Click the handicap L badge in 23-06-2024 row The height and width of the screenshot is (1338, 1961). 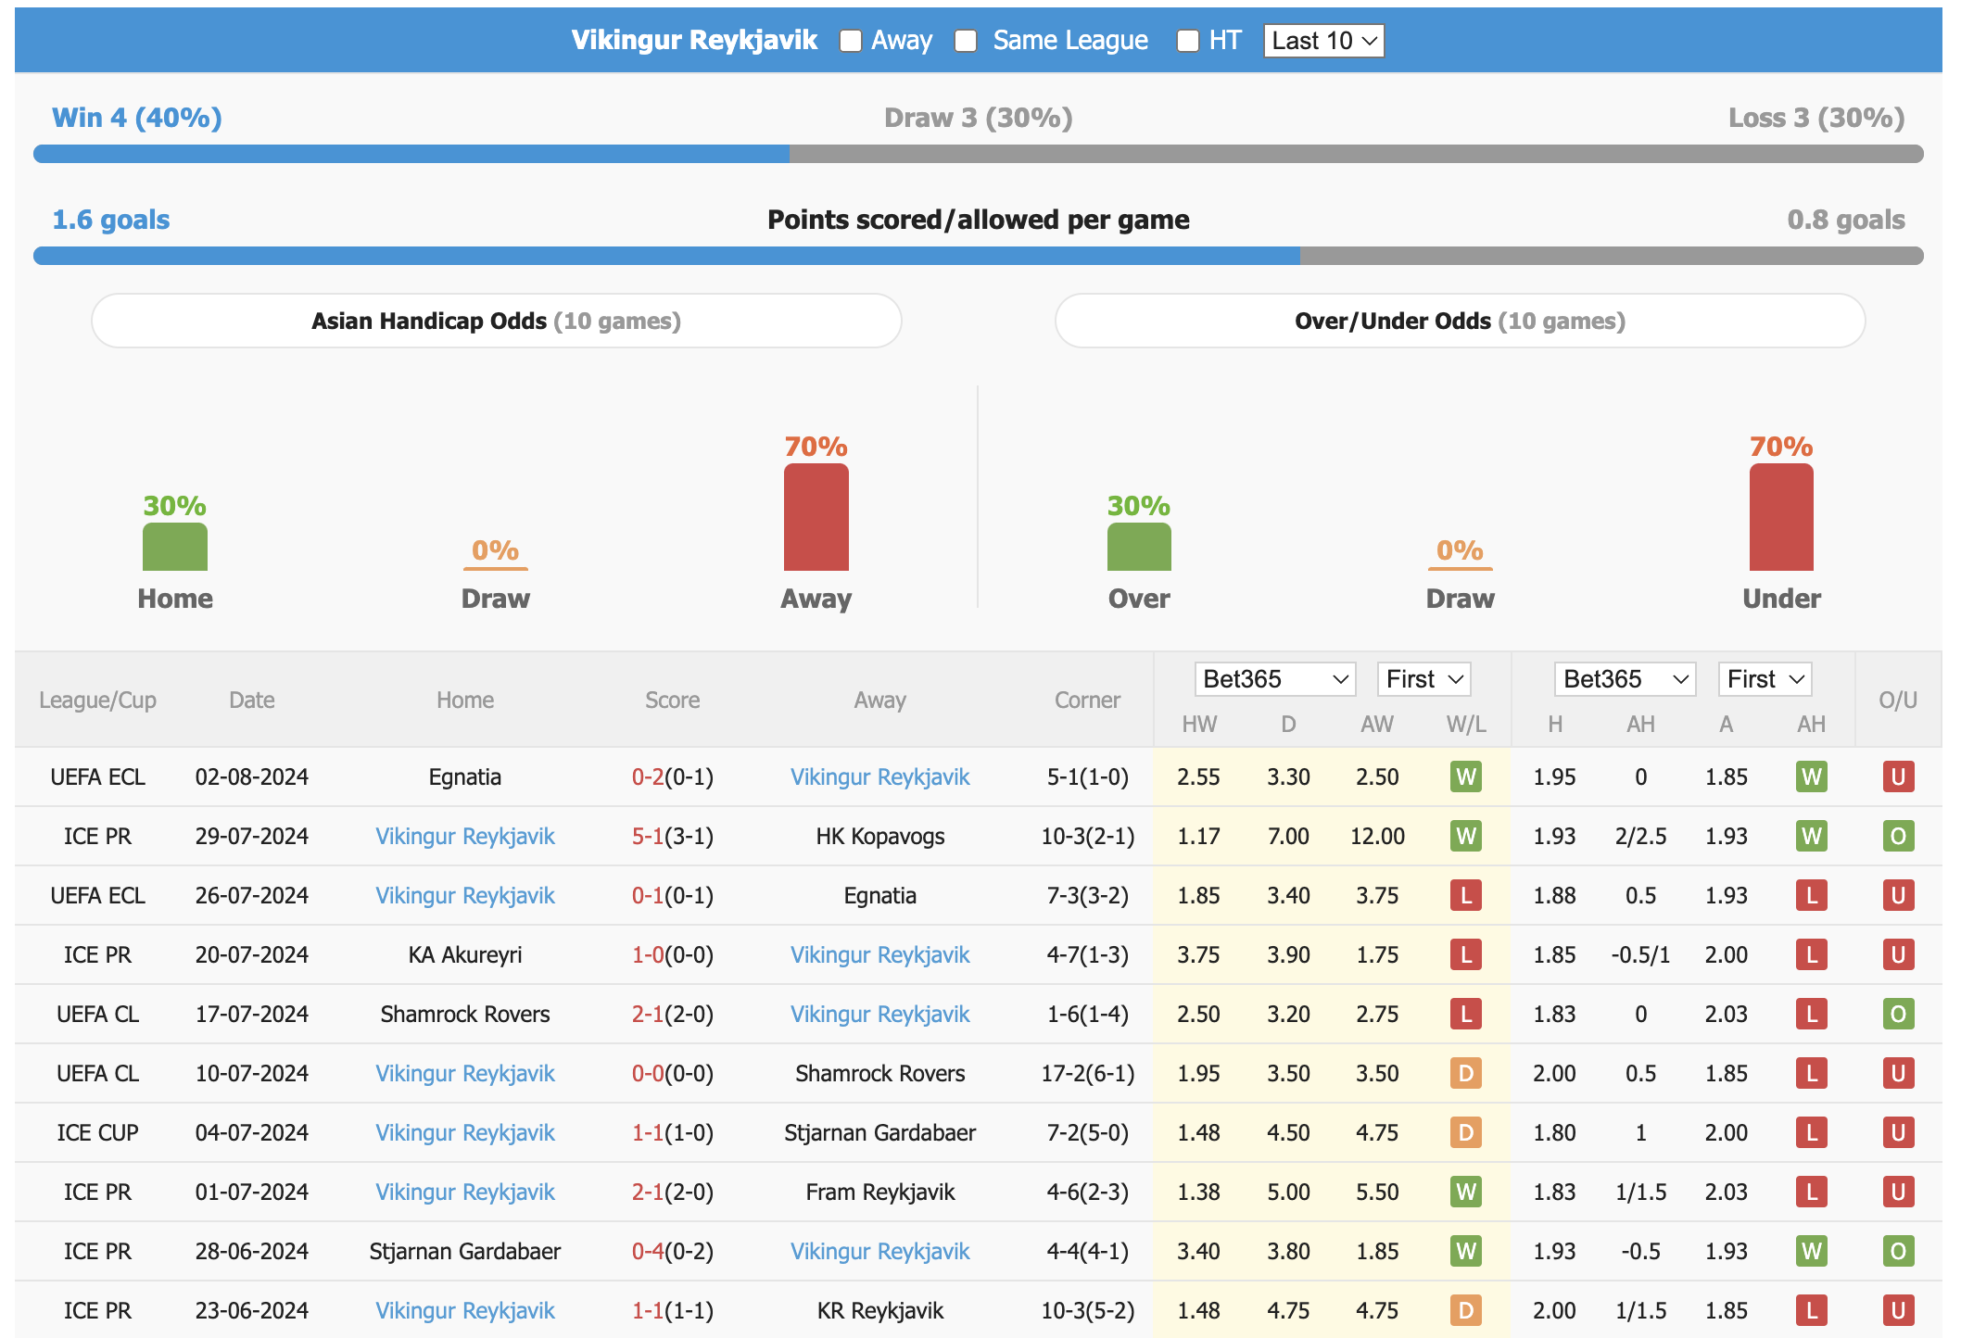pyautogui.click(x=1812, y=1310)
